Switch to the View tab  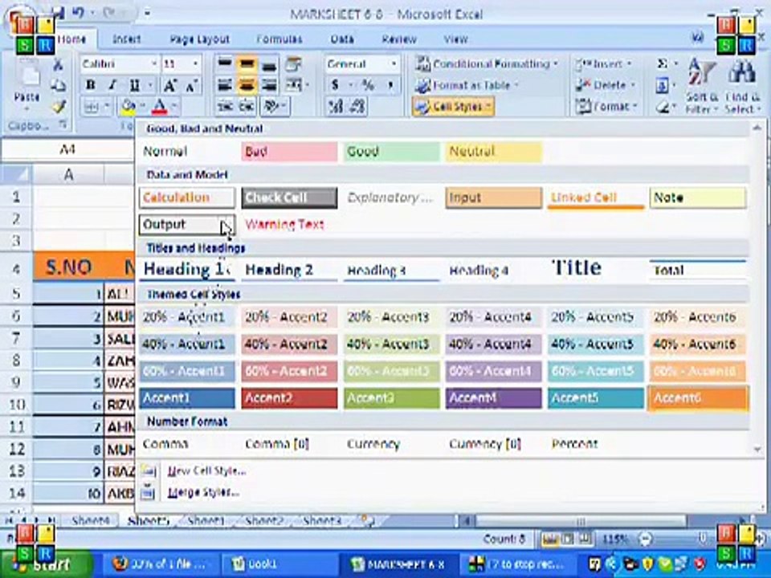point(456,39)
